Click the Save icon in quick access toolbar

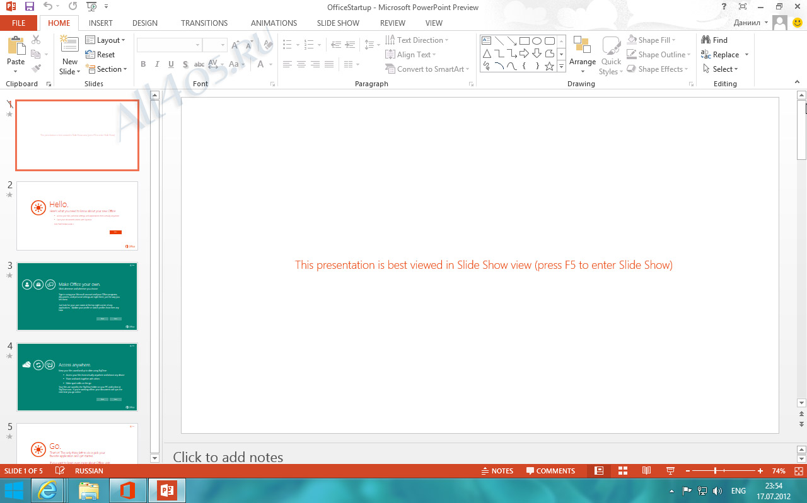coord(30,7)
